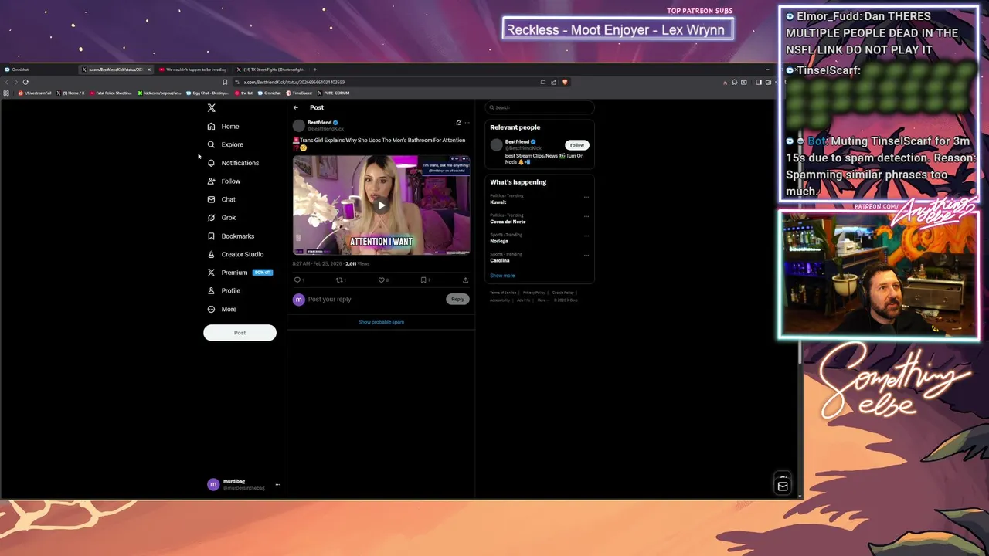Image resolution: width=989 pixels, height=556 pixels.
Task: Click the reply comment icon under post
Action: pyautogui.click(x=297, y=280)
